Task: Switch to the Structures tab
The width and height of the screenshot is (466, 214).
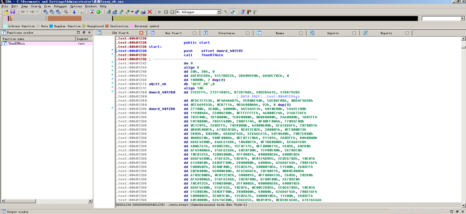Action: (x=226, y=33)
